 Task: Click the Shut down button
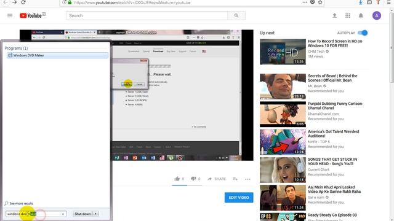(x=82, y=214)
